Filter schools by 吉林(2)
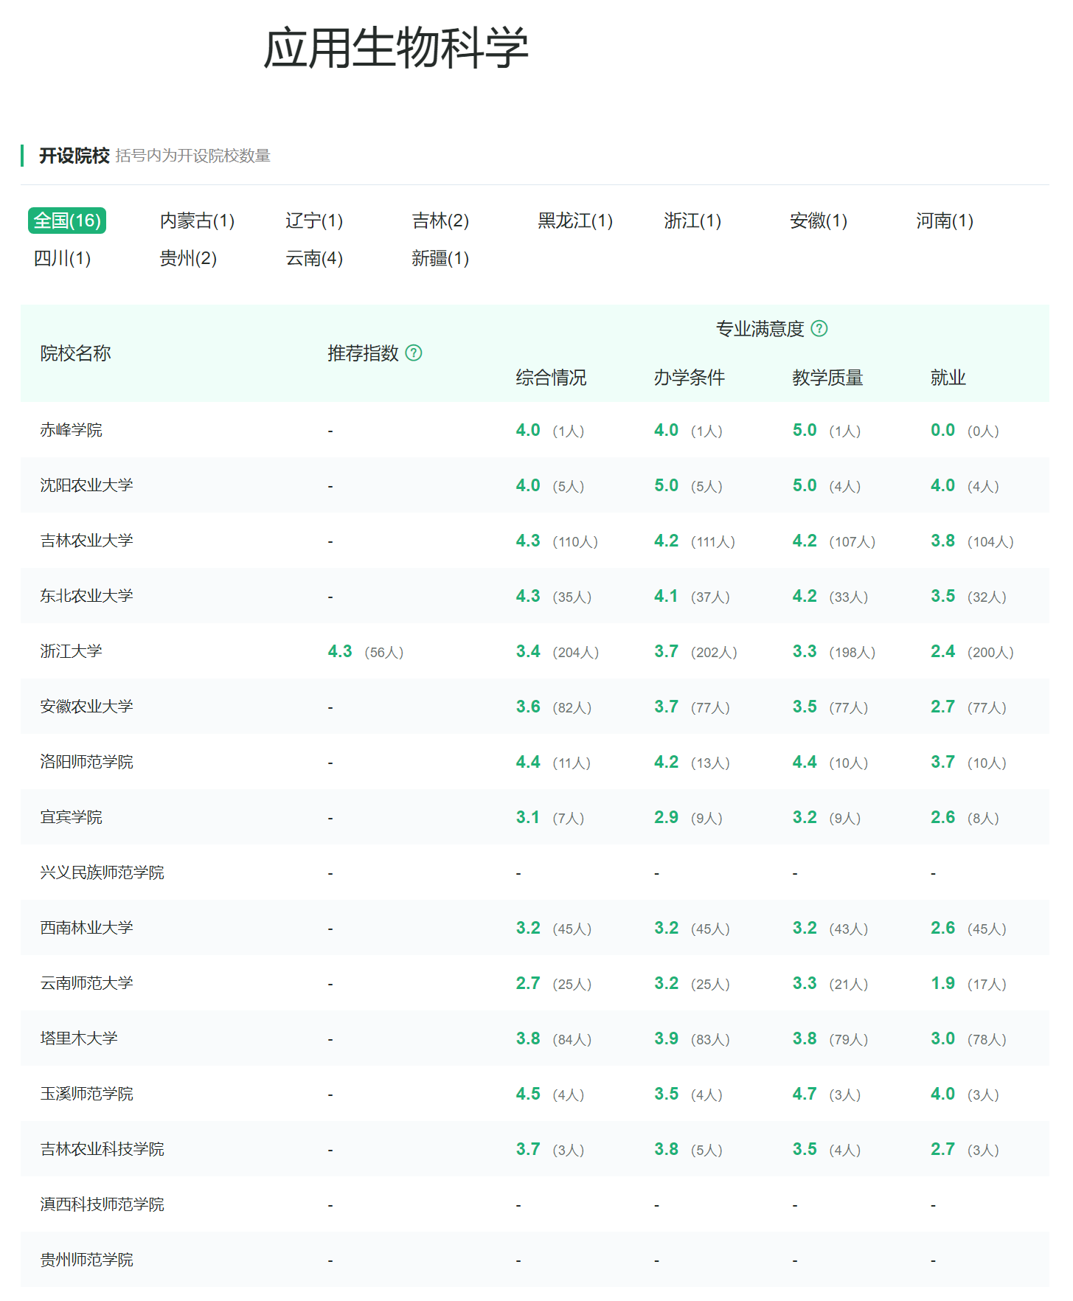The image size is (1073, 1301). (440, 221)
